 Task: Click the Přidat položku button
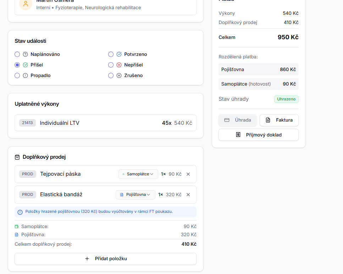[x=105, y=258]
